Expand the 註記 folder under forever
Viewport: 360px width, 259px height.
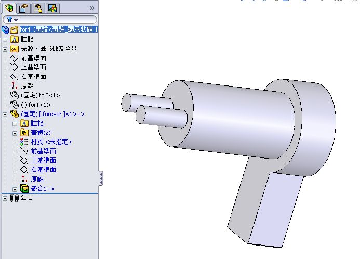click(x=15, y=124)
